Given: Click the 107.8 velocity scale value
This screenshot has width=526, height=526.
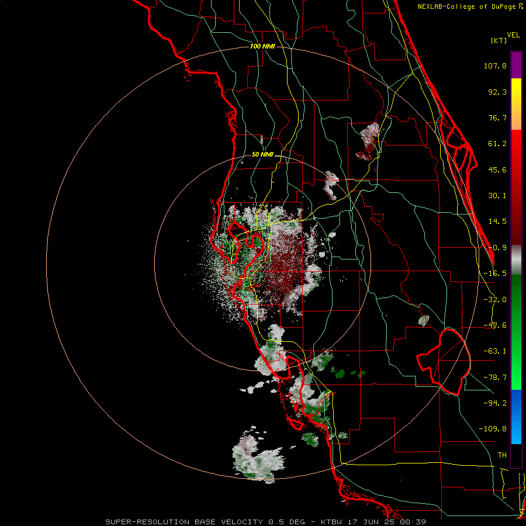Looking at the screenshot, I should 495,65.
